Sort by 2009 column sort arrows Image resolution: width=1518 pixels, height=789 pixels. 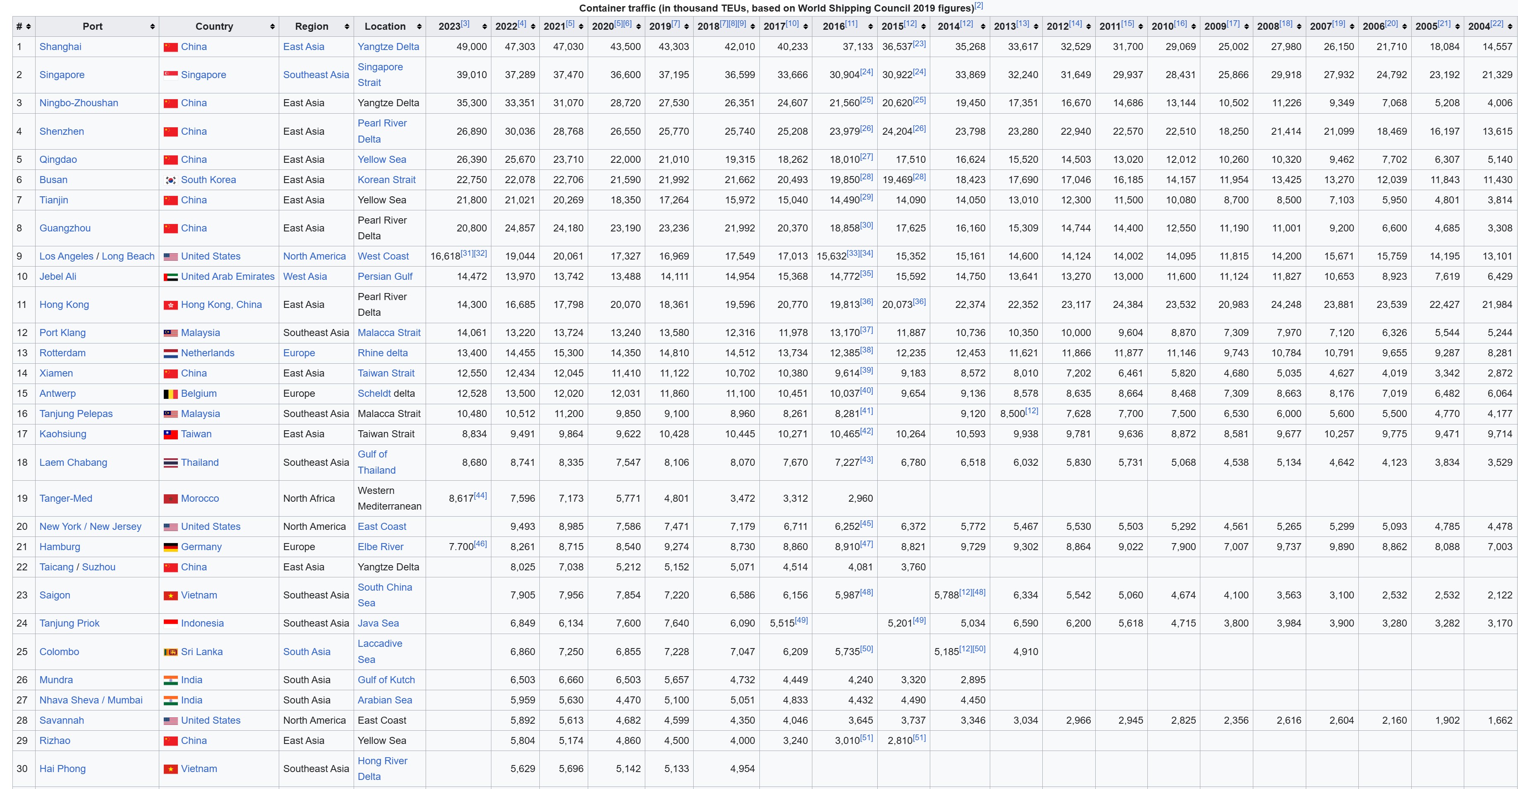1246,26
